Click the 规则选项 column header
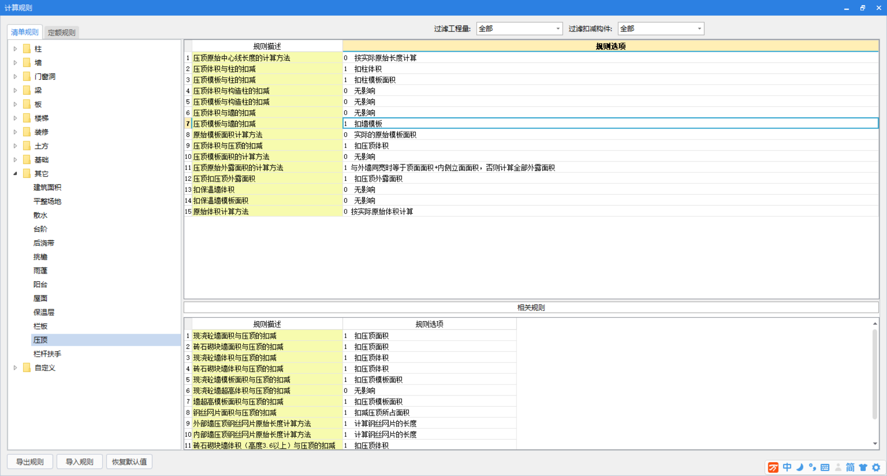Image resolution: width=887 pixels, height=476 pixels. [x=610, y=46]
